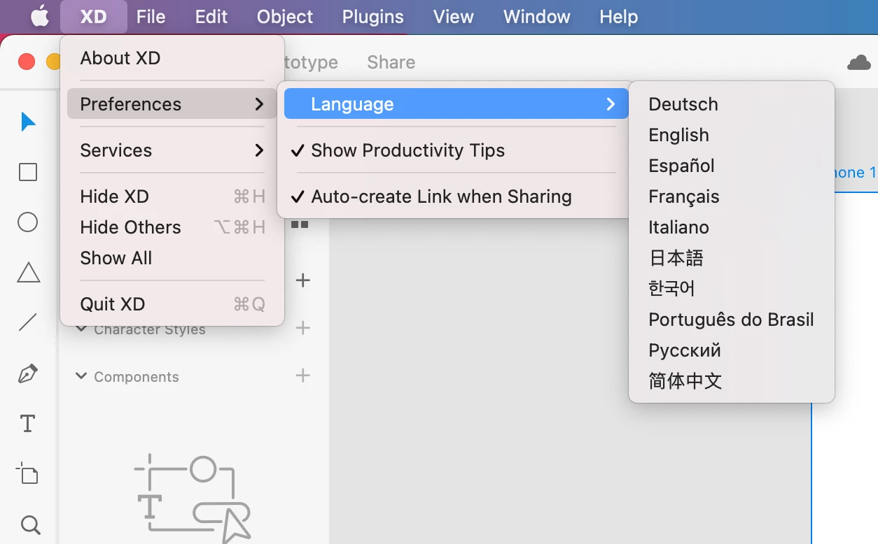Screen dimensions: 878x544
Task: Open the File menu
Action: 151,16
